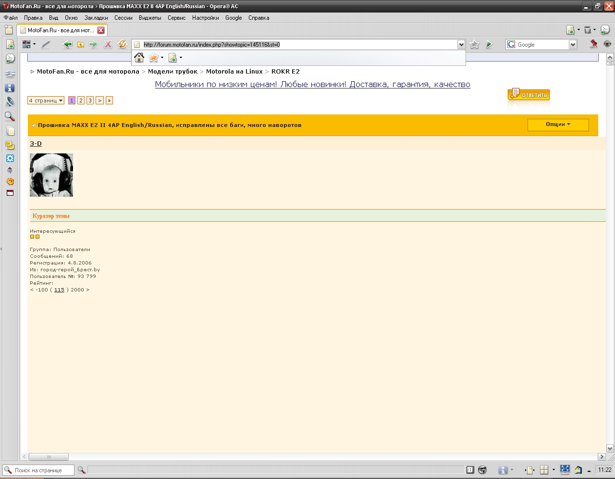This screenshot has height=479, width=615.
Task: Expand the arrow next to speed dial icon
Action: pos(34,44)
